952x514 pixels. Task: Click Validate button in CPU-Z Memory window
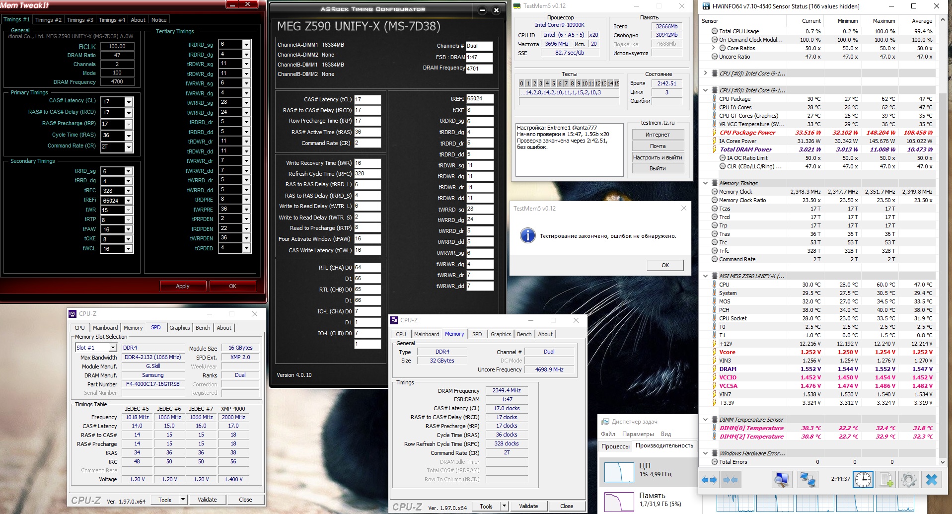pyautogui.click(x=528, y=506)
